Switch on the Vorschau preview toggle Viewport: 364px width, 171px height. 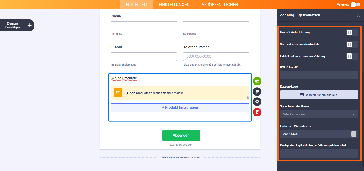tap(355, 5)
